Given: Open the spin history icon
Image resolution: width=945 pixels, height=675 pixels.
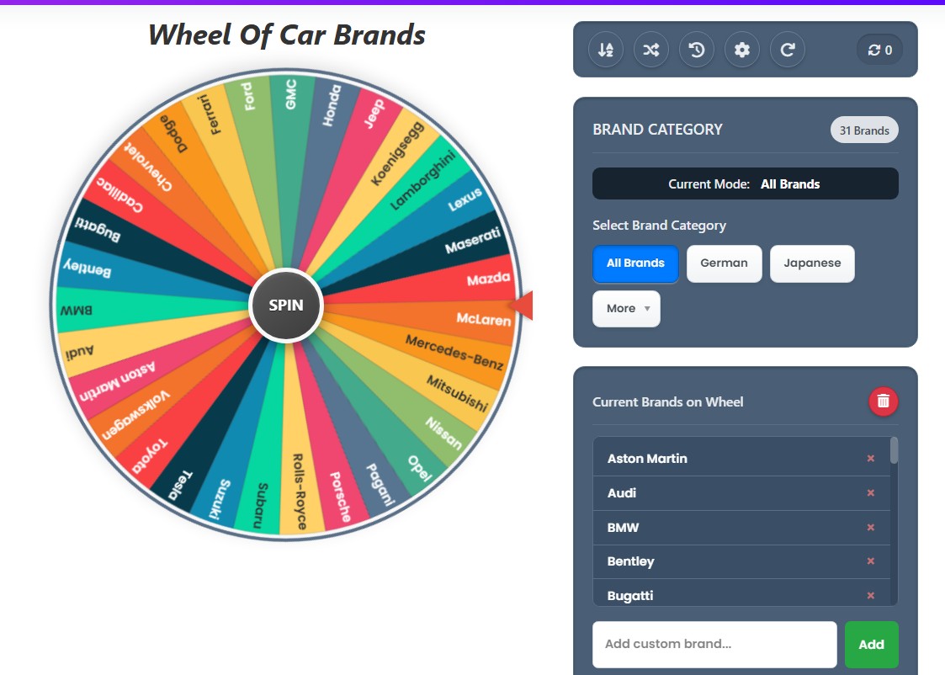Looking at the screenshot, I should (697, 50).
